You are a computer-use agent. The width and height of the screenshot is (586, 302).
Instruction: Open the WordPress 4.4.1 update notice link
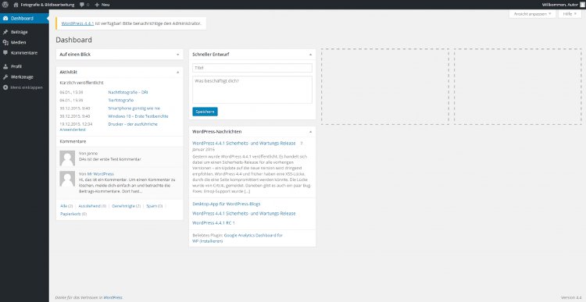pyautogui.click(x=77, y=23)
